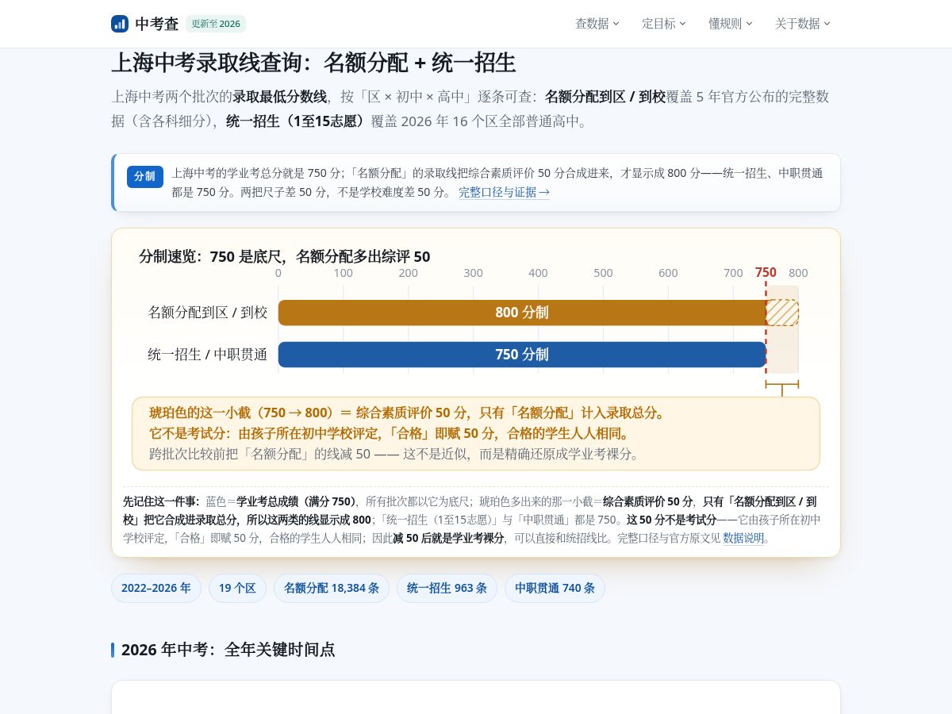Click the hatched 750–800 bar segment
This screenshot has width=952, height=714.
(782, 313)
